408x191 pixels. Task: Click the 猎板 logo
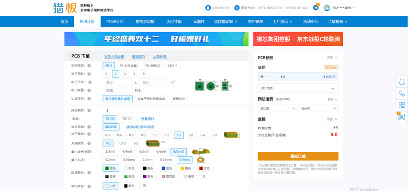pyautogui.click(x=64, y=8)
